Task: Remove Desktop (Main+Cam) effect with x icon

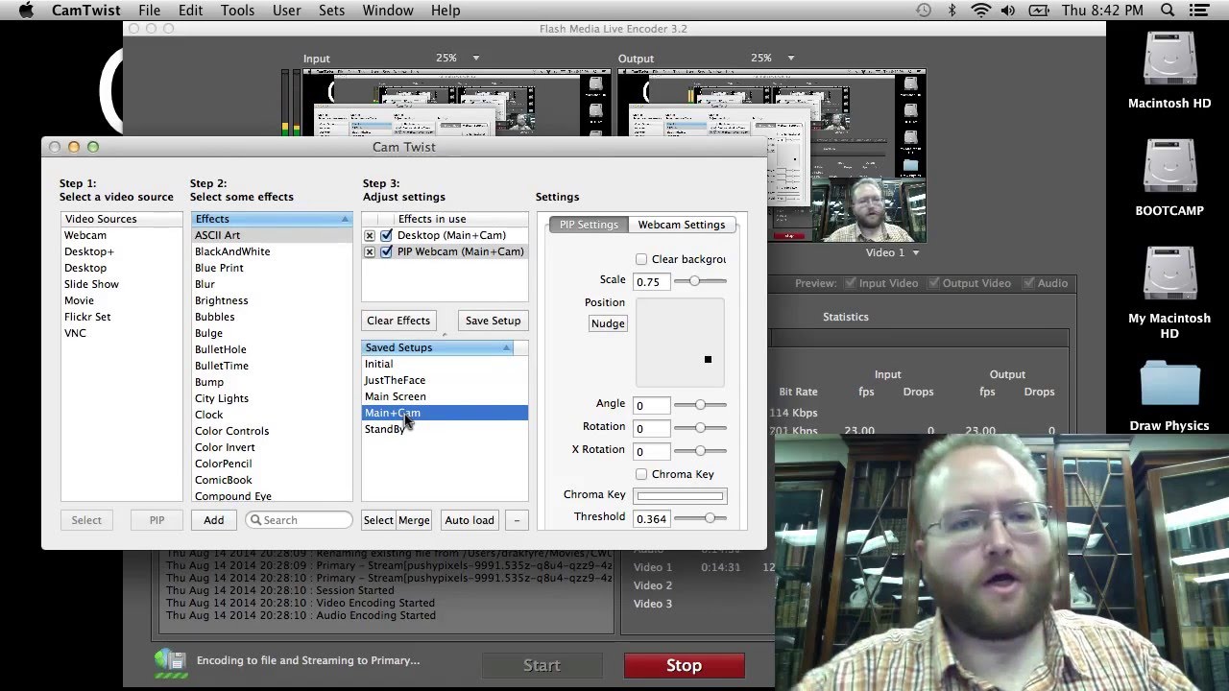Action: point(370,235)
